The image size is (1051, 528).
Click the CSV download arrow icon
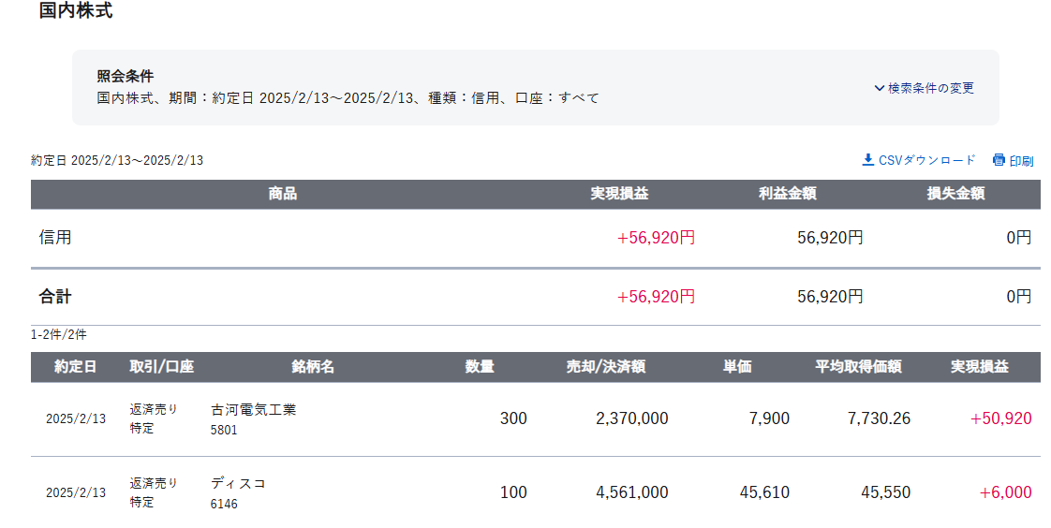coord(867,160)
